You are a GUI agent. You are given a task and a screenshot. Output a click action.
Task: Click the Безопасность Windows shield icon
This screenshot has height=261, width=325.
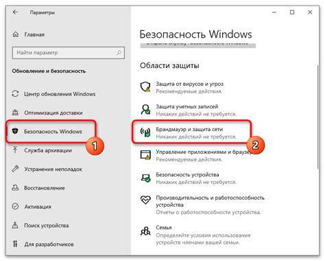[x=15, y=131]
